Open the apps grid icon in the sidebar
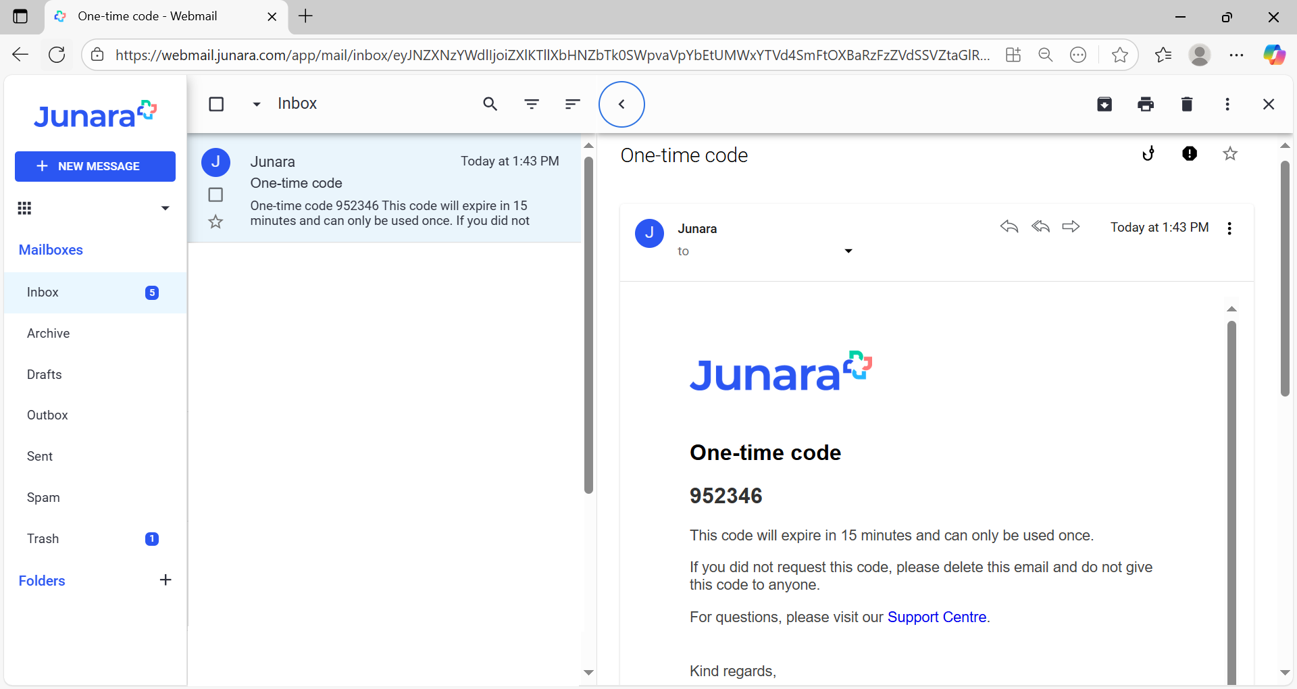The image size is (1297, 689). [24, 208]
